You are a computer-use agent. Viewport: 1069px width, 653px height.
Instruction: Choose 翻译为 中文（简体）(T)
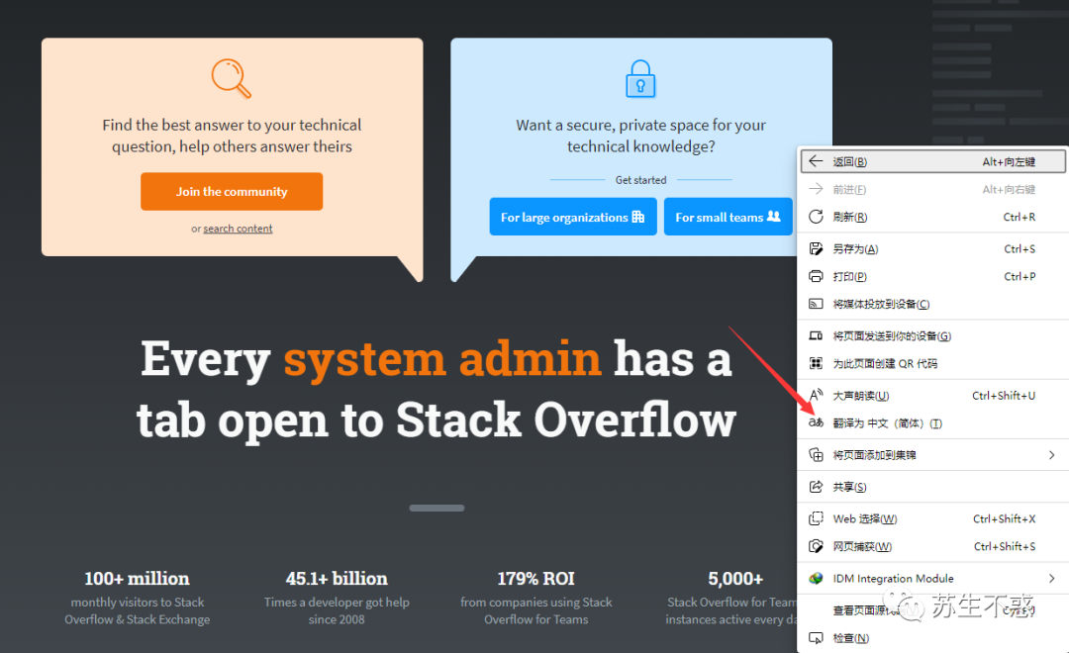(932, 422)
